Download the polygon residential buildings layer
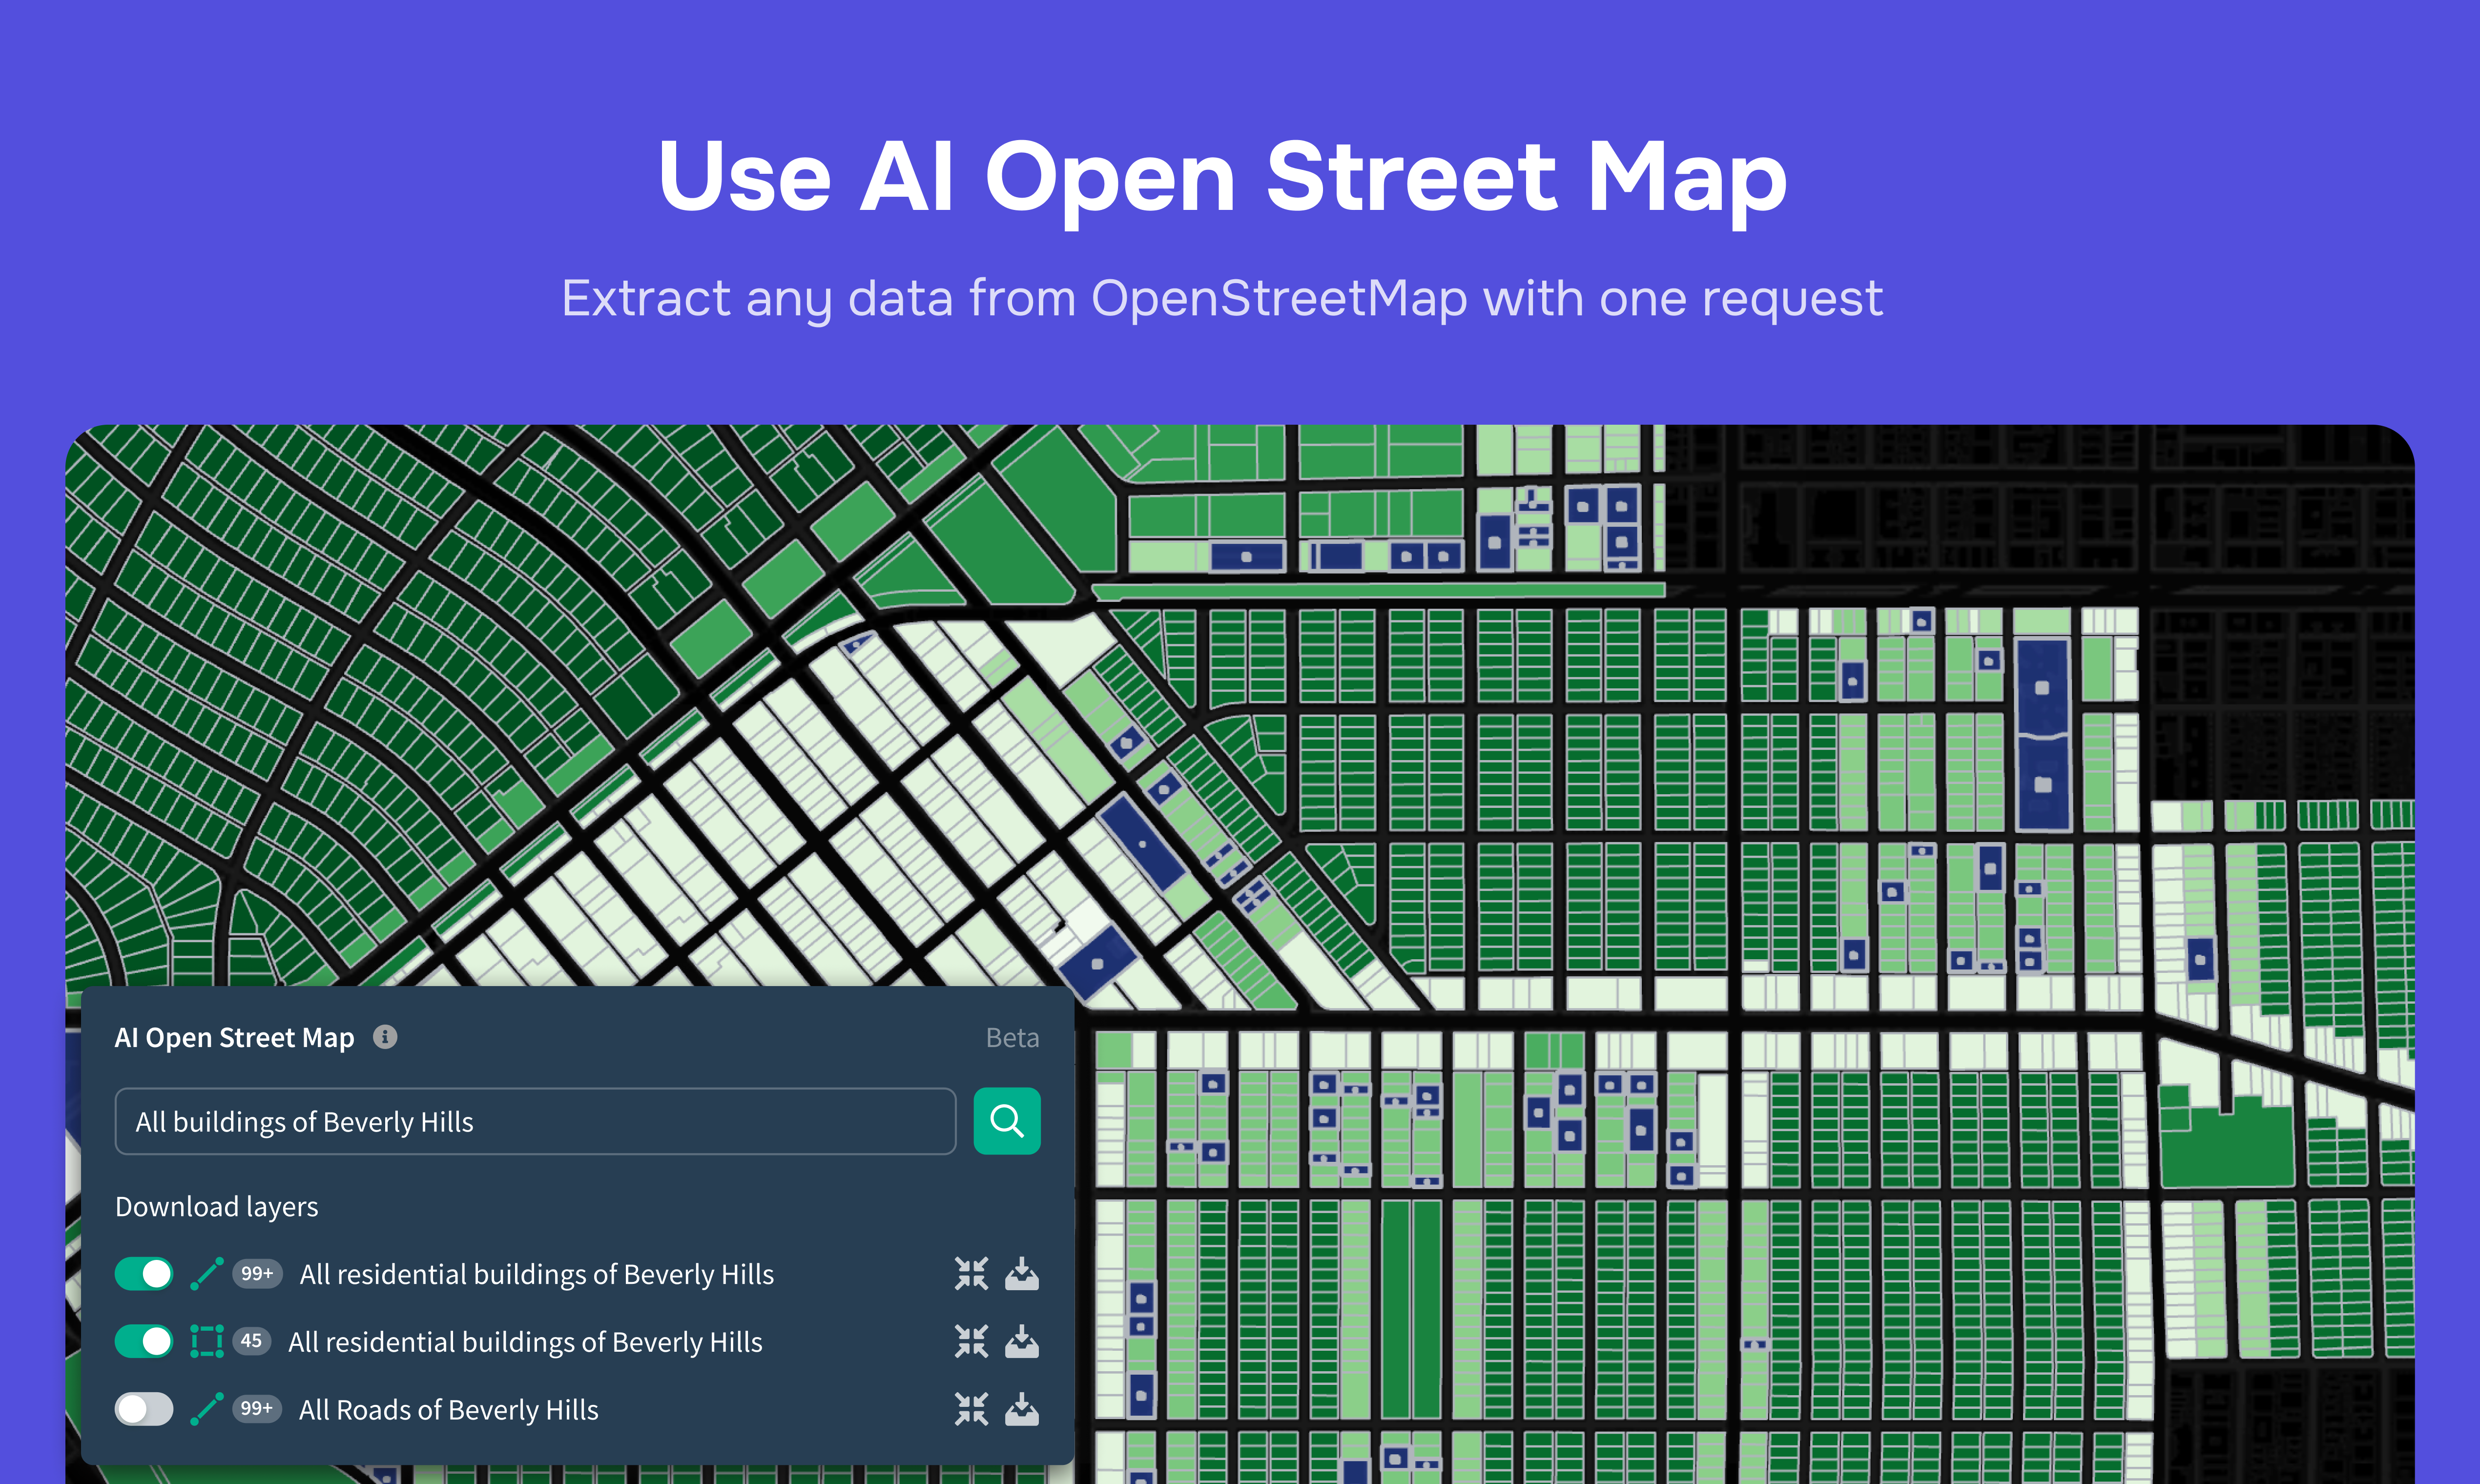This screenshot has height=1484, width=2480. (1022, 1341)
